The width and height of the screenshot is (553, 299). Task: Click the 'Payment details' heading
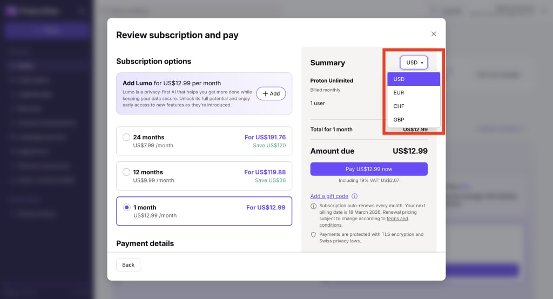[145, 243]
